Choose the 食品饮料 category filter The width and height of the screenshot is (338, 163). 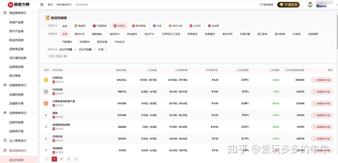click(114, 34)
